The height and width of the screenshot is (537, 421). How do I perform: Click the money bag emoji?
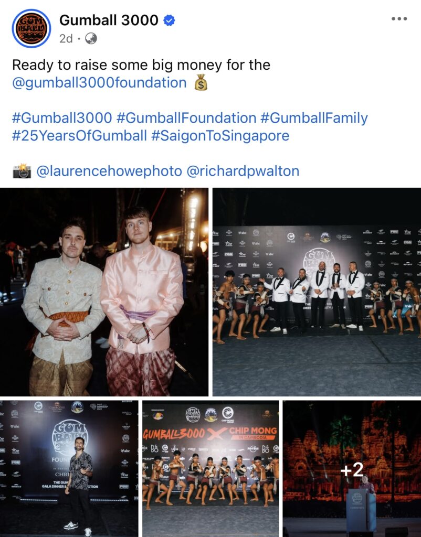(201, 82)
